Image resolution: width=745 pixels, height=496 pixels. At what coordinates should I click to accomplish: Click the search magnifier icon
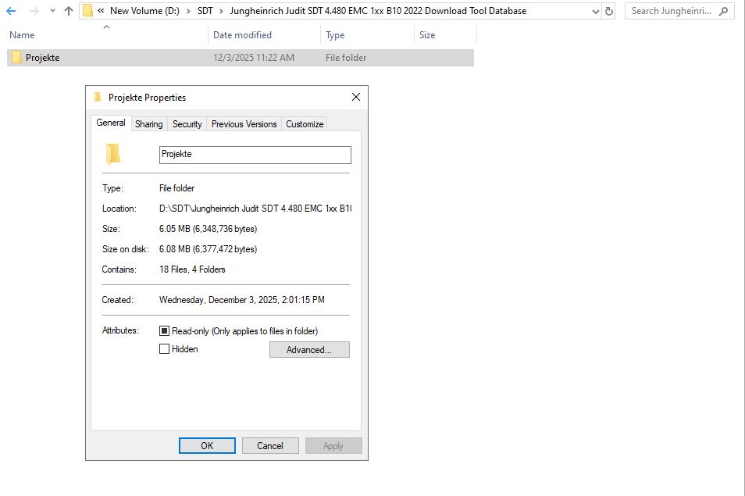coord(724,11)
